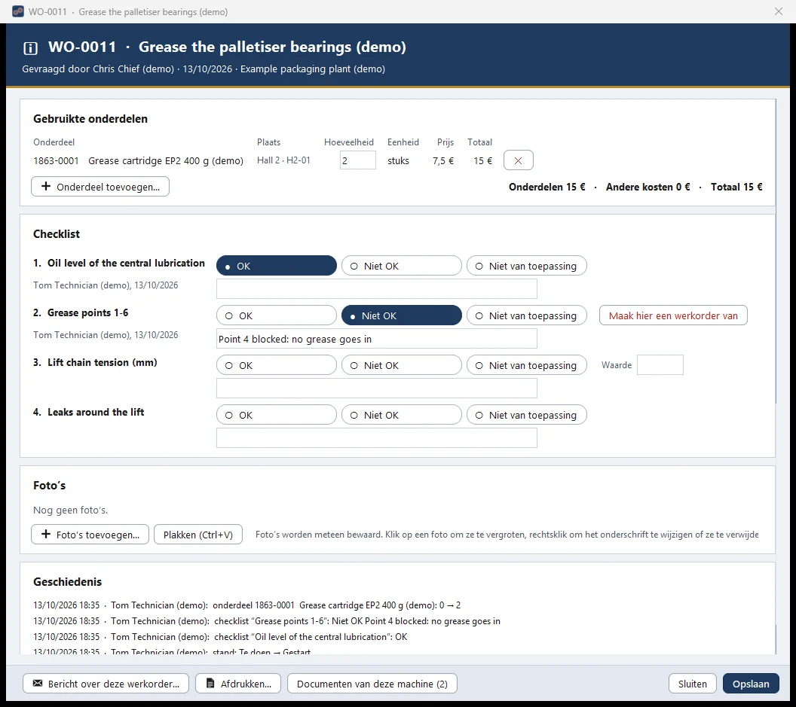Viewport: 796px width, 707px height.
Task: Click the history entry about onderdeel 1863-0001
Action: (x=247, y=605)
